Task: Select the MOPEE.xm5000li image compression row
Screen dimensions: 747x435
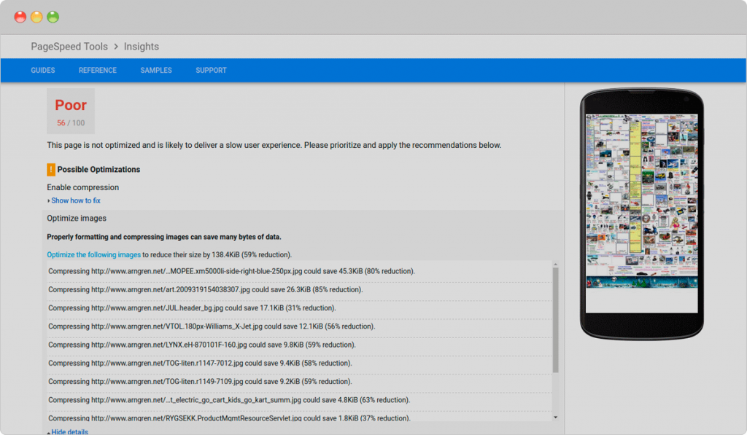Action: [299, 271]
